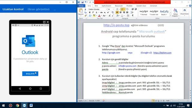Apply a bulleted list
The image size is (192, 108).
click(x=117, y=9)
